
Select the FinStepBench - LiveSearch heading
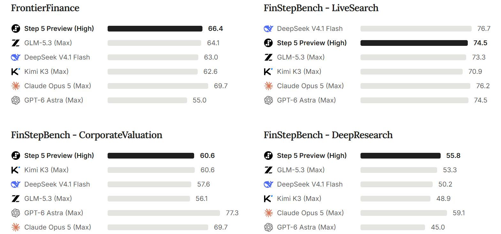(x=321, y=8)
